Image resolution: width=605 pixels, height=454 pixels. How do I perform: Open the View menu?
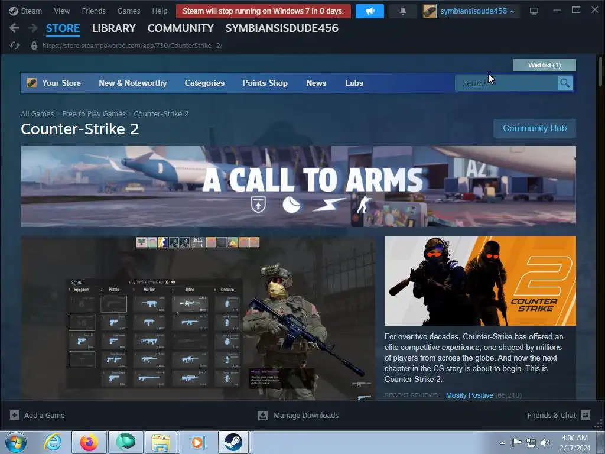coord(61,11)
